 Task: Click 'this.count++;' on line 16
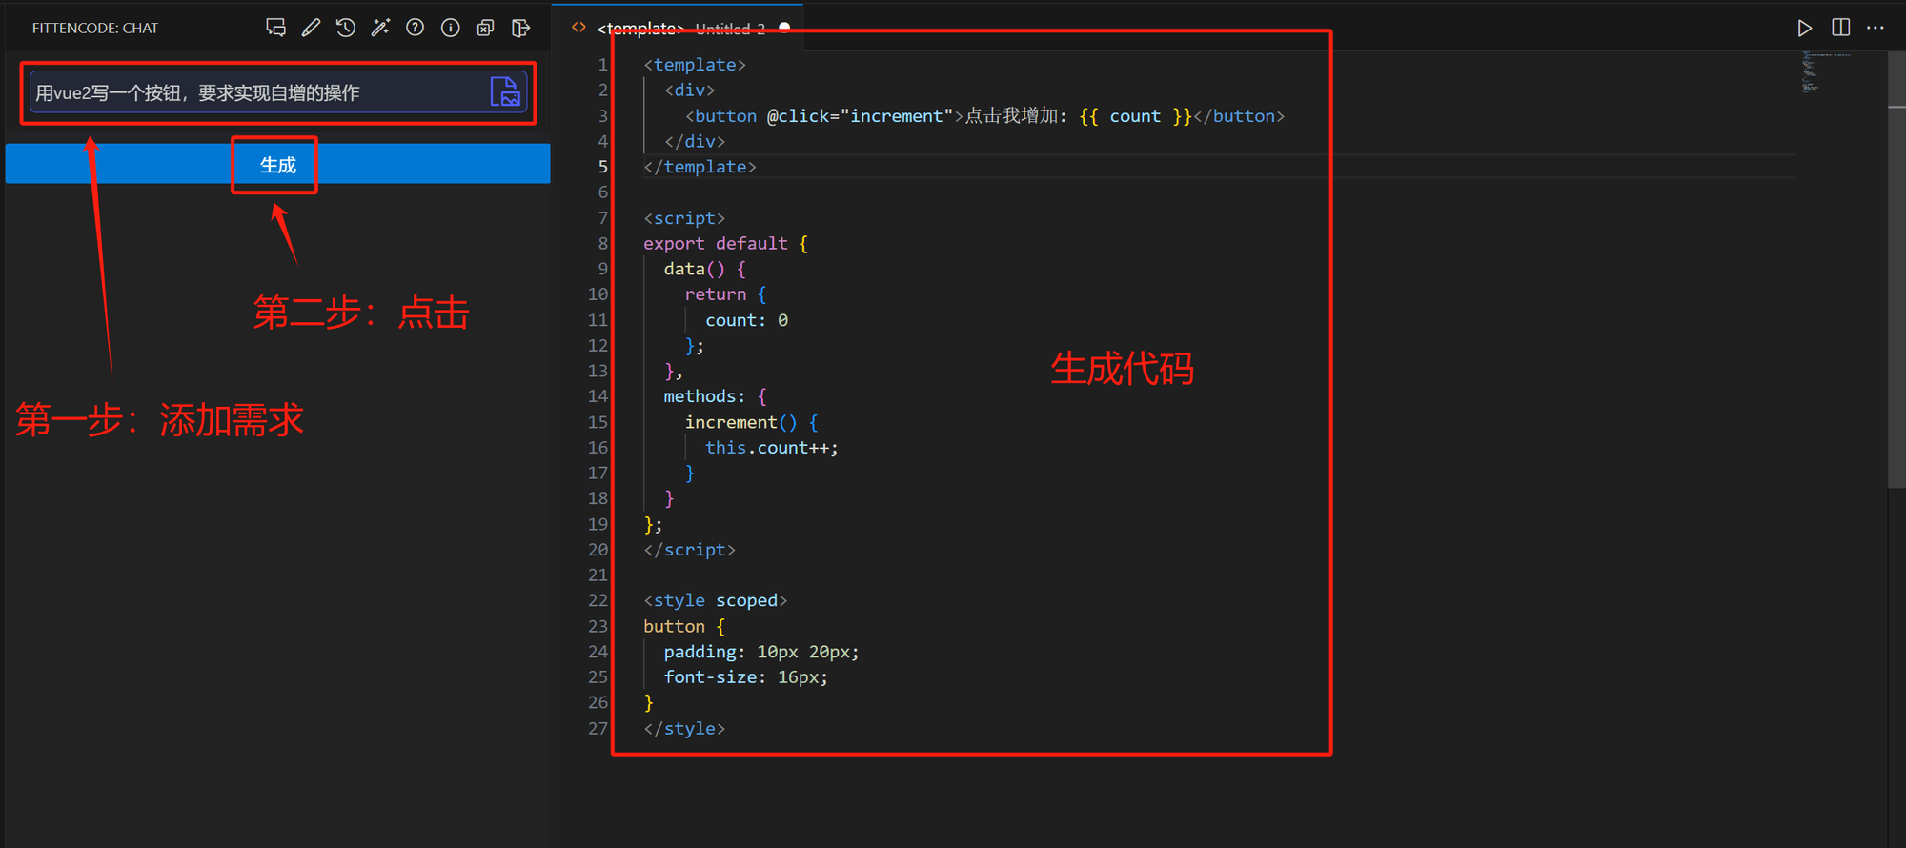click(772, 448)
